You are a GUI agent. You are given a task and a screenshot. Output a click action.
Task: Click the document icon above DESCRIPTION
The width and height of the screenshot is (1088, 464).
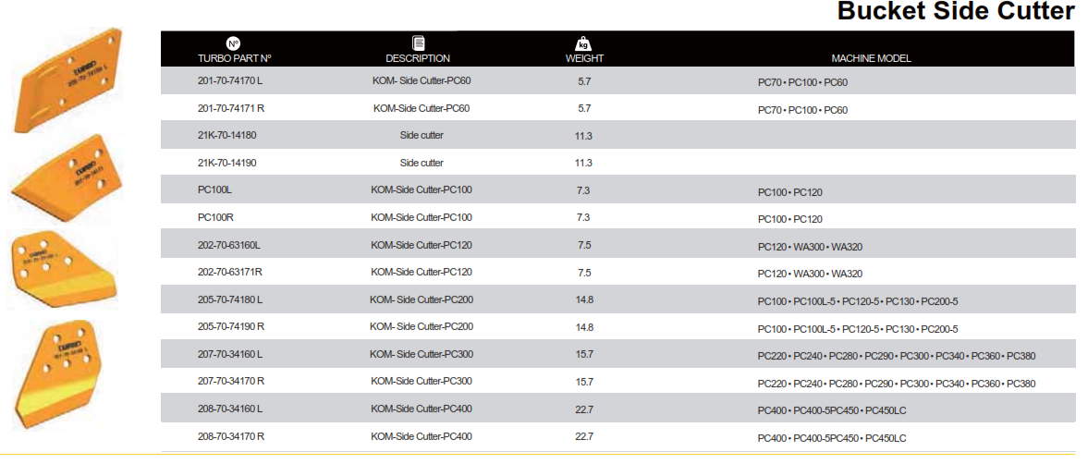click(x=419, y=43)
